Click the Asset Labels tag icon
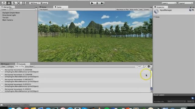 click(193, 98)
